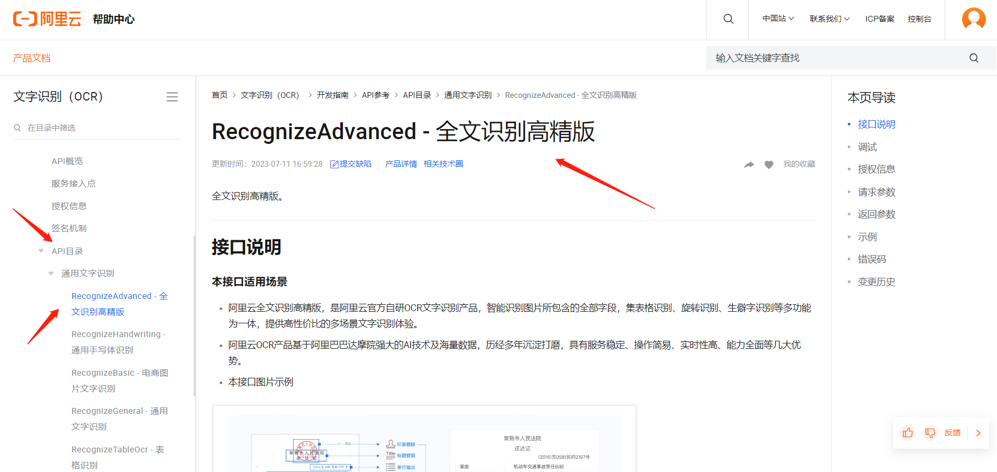Jump to 返回参数 in page guide
The width and height of the screenshot is (997, 472).
tap(876, 214)
